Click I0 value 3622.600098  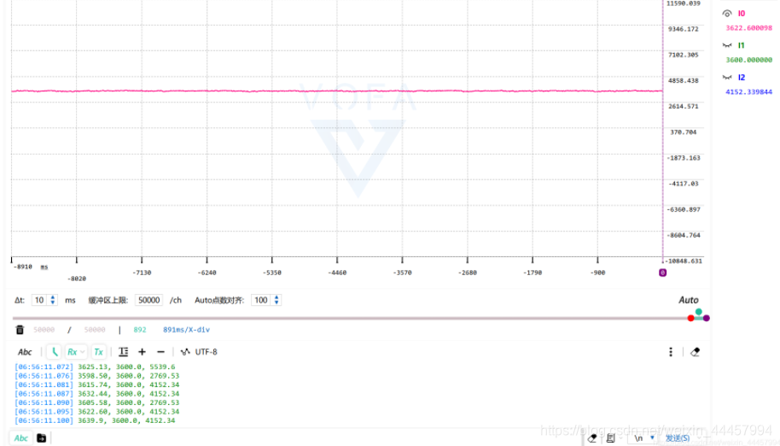[748, 28]
